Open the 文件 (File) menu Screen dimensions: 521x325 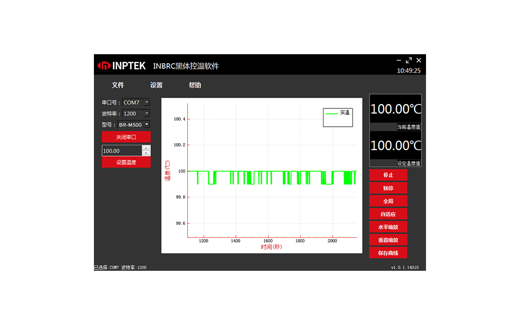[x=118, y=85]
